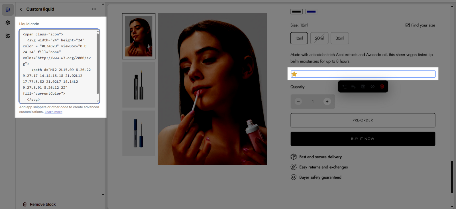Screen dimensions: 456x209
Task: Open the Sections panel in left rail
Action: point(8,10)
